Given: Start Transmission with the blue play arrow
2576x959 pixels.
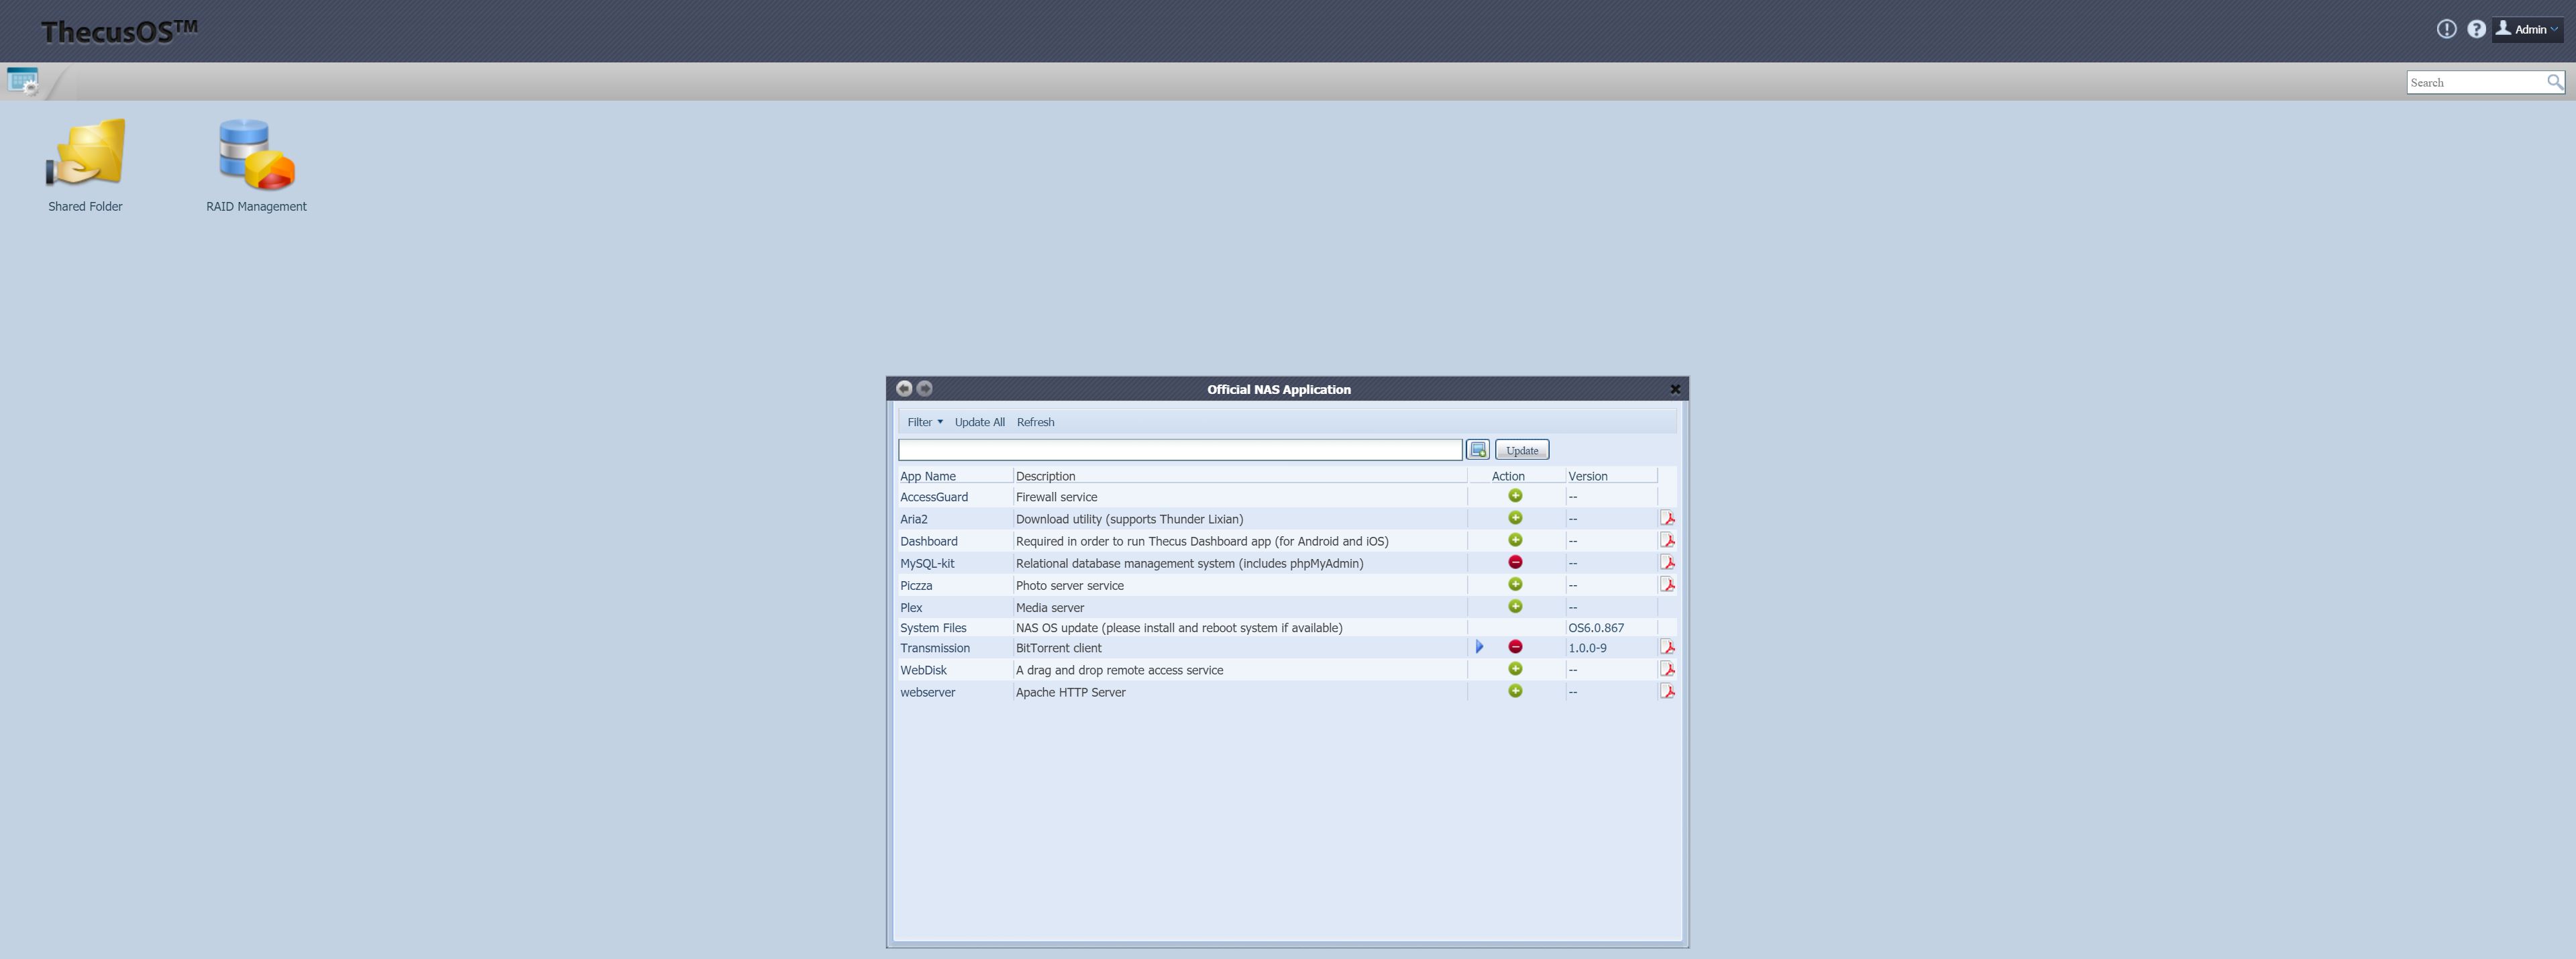Looking at the screenshot, I should tap(1480, 648).
